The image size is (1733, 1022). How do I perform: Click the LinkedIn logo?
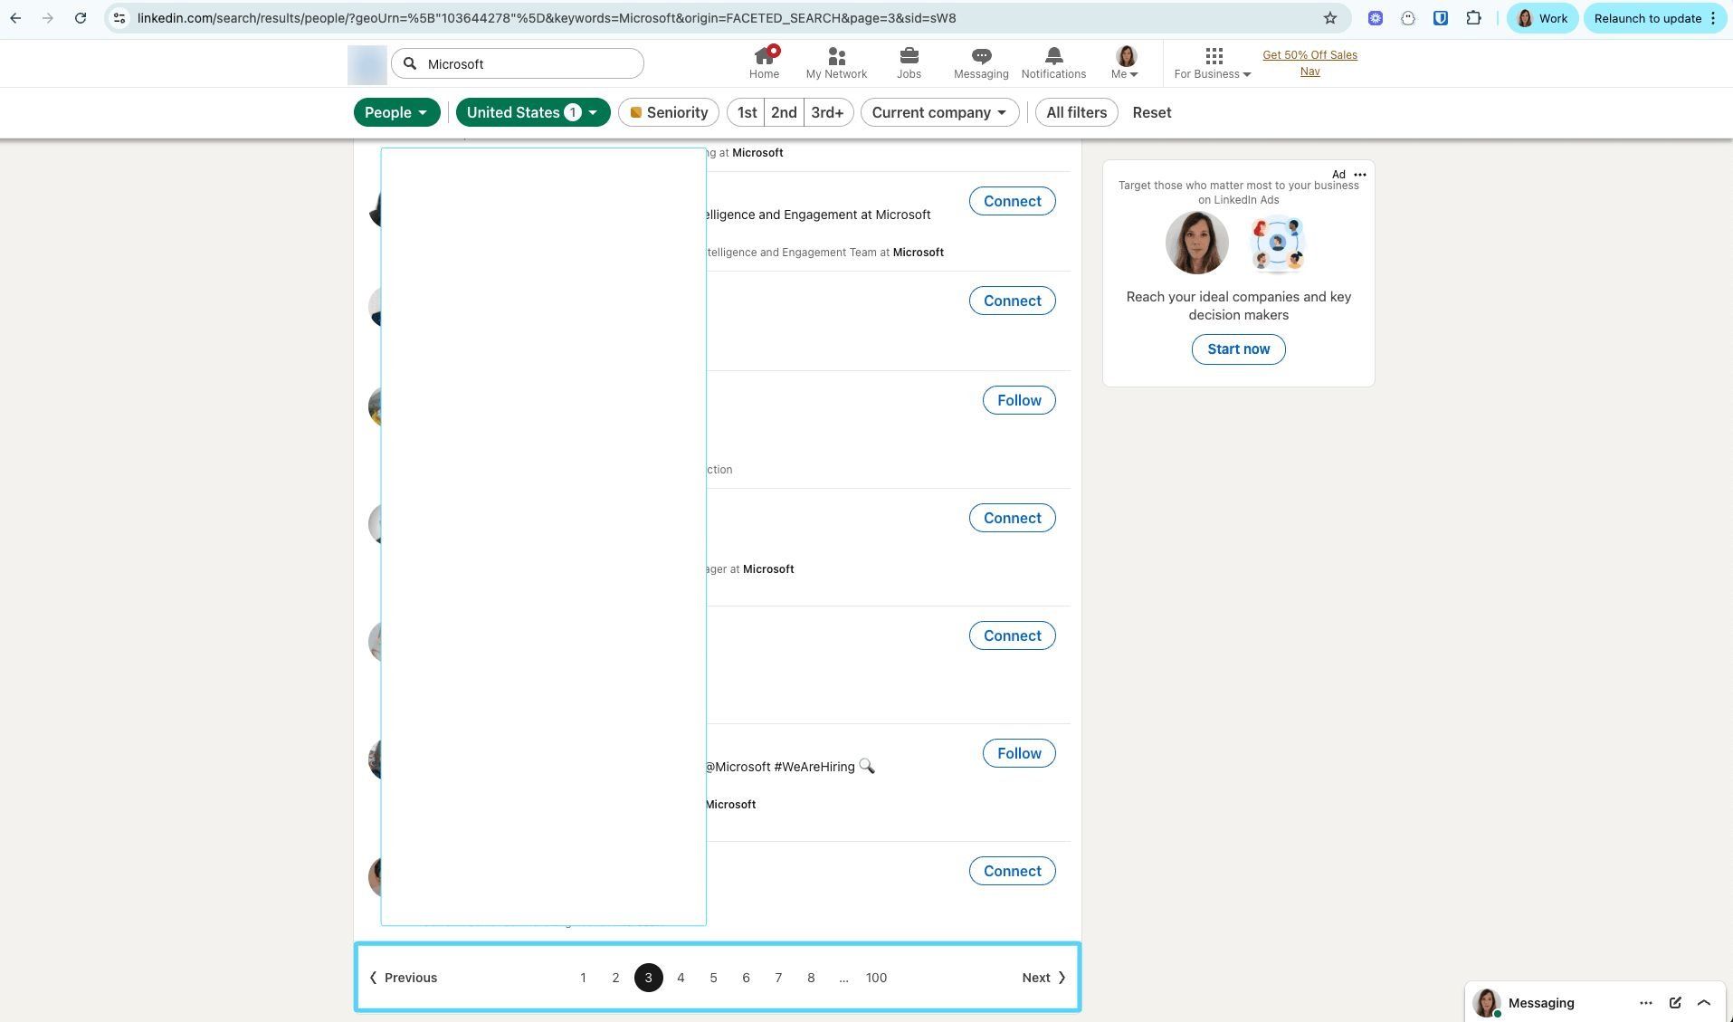[367, 65]
